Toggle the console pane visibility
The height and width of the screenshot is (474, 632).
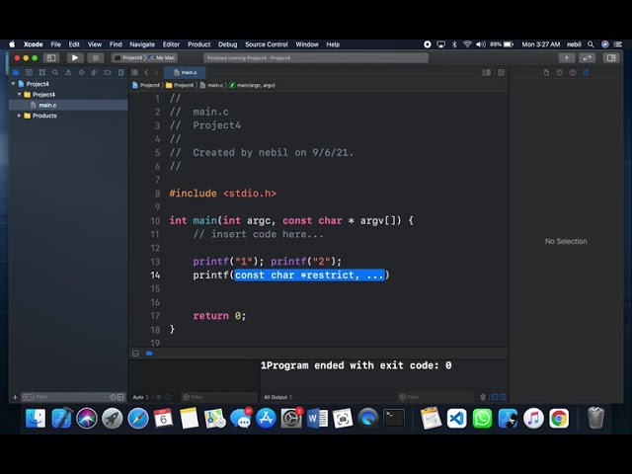coord(503,397)
